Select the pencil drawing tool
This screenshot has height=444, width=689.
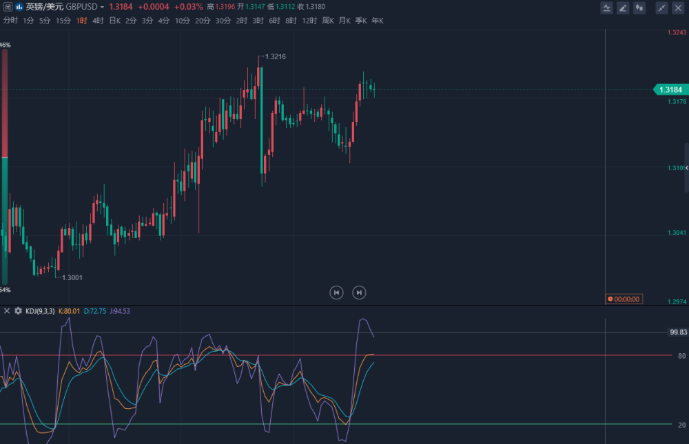pyautogui.click(x=623, y=8)
